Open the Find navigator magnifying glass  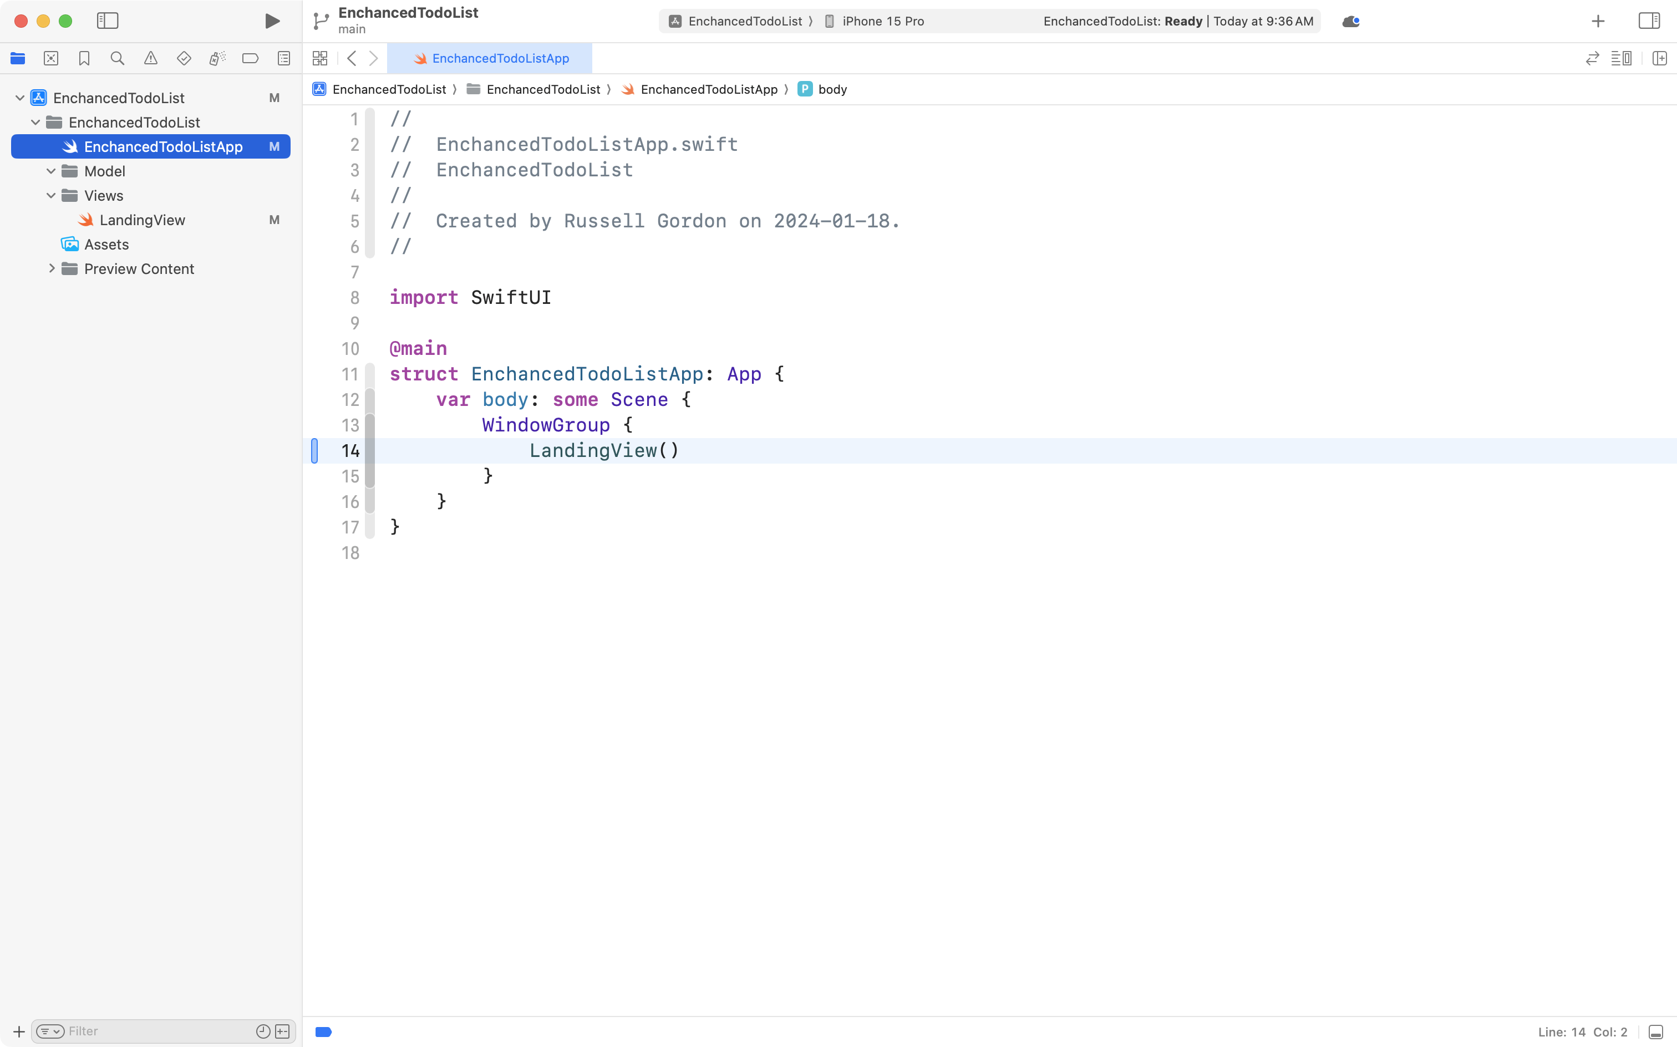click(117, 58)
